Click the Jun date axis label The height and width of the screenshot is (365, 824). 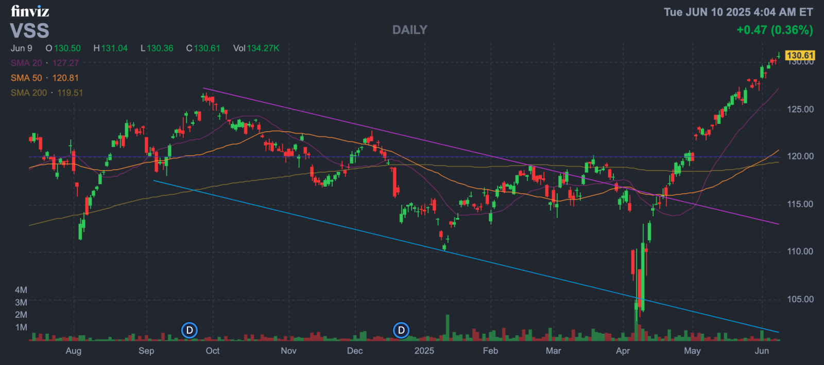click(x=762, y=351)
